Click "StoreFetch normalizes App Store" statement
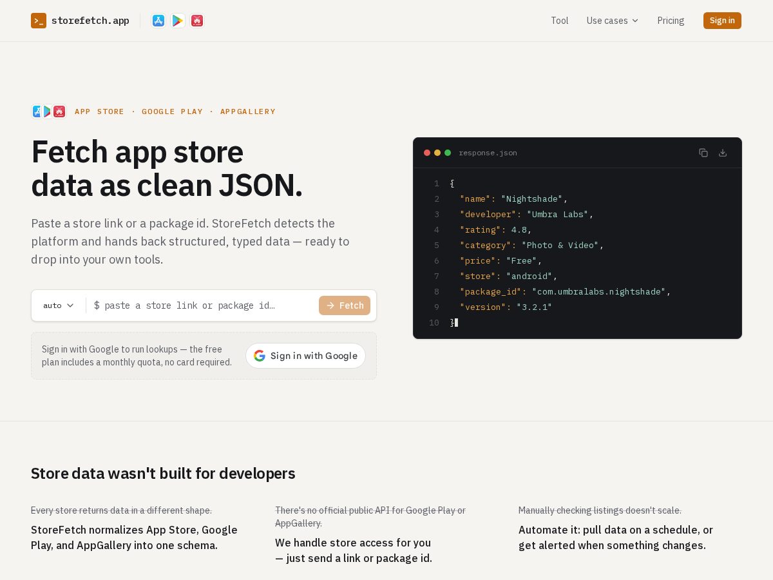The image size is (773, 580). [x=135, y=537]
